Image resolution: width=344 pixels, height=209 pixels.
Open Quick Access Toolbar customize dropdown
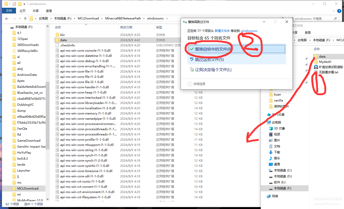pyautogui.click(x=24, y=4)
